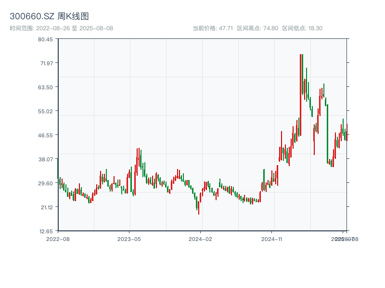Click the y-axis label 12.65
Viewport: 385px width, 288px height.
pyautogui.click(x=46, y=231)
